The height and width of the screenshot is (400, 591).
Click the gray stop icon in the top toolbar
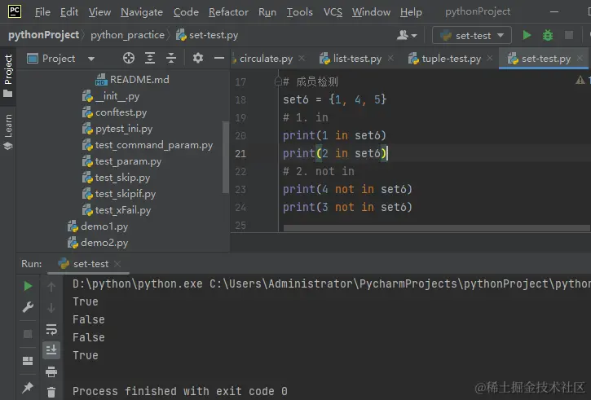[569, 35]
